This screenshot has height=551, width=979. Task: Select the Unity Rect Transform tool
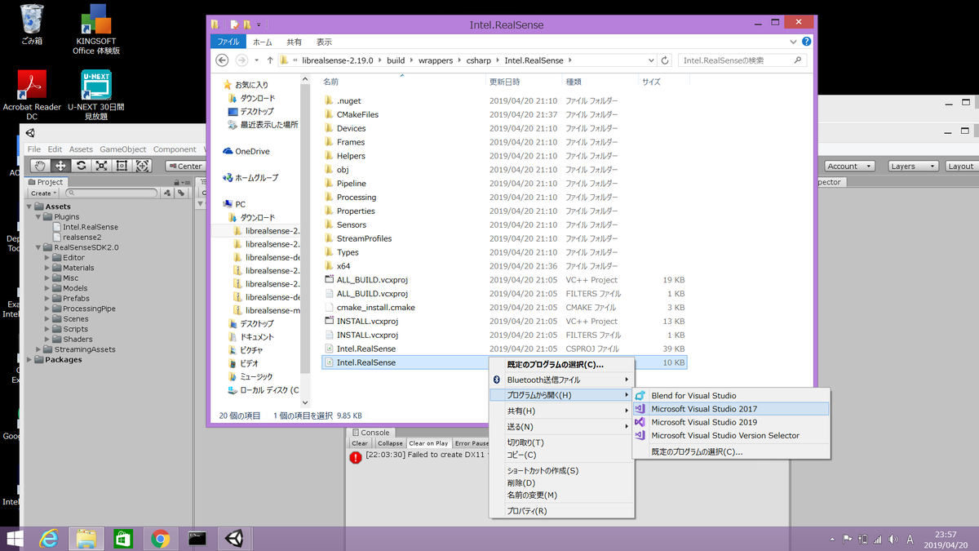(x=122, y=166)
